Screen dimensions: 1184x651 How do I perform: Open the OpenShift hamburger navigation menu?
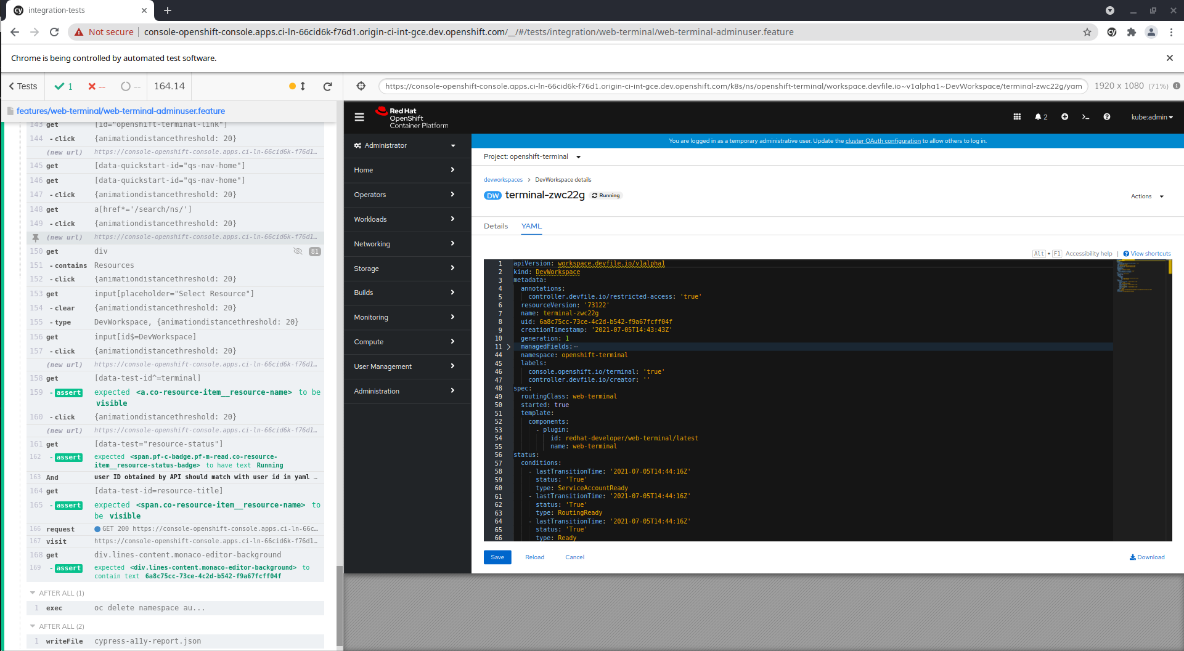tap(359, 117)
